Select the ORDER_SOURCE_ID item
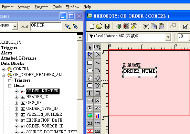The width and height of the screenshot is (190, 134). 45,126
